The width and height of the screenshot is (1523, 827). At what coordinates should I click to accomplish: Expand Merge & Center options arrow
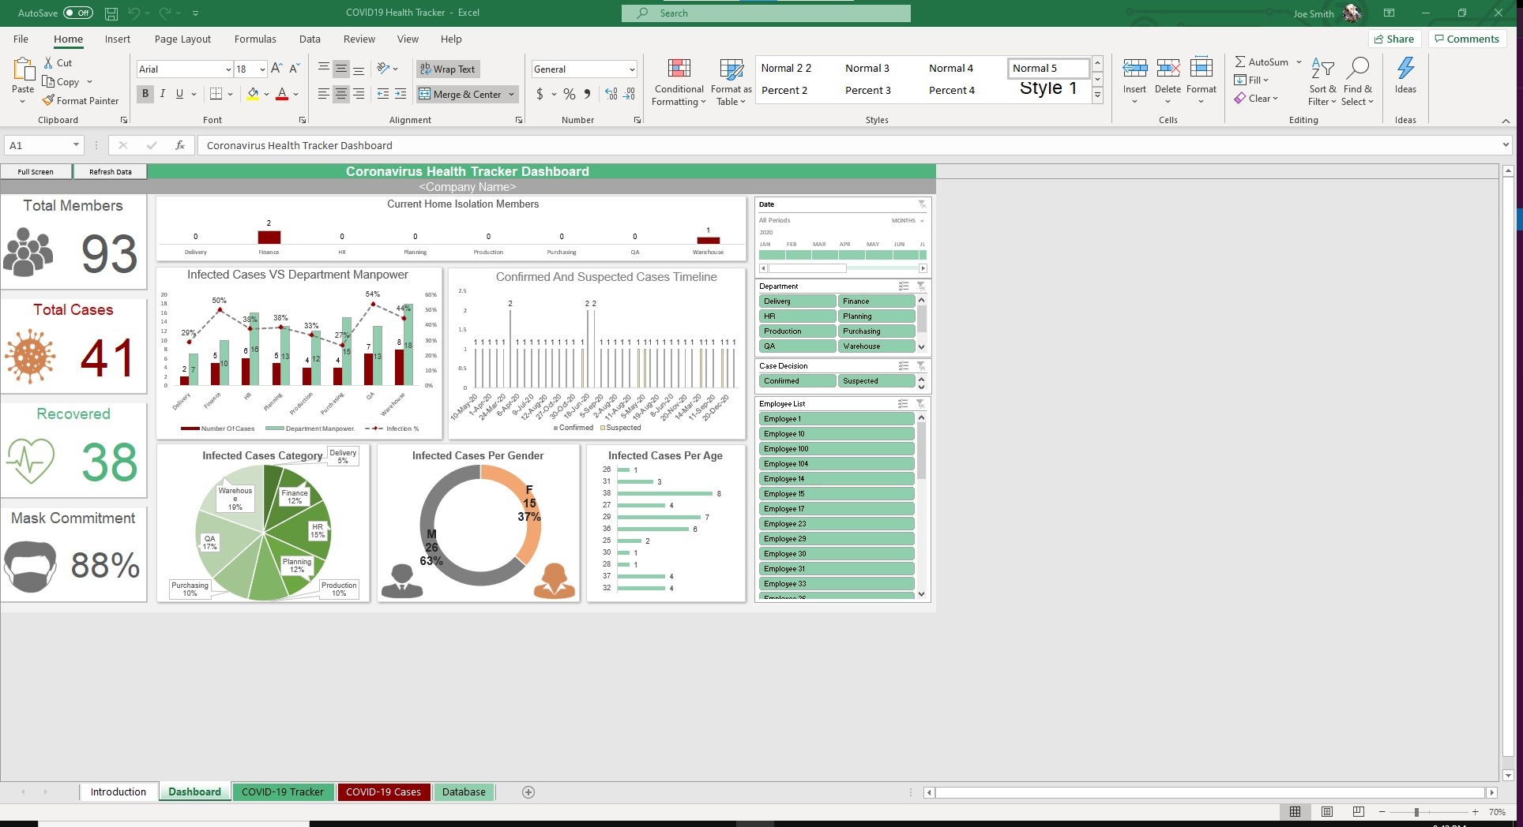click(x=511, y=94)
